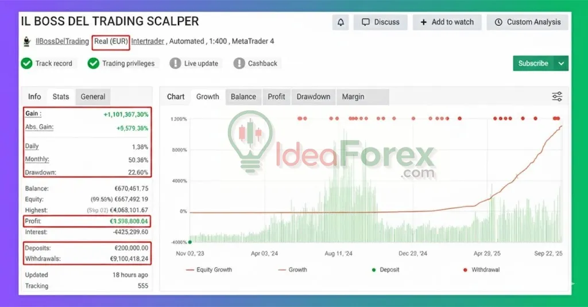Screen dimensions: 588x307
Task: Select the Balance chart tab
Action: pos(243,97)
